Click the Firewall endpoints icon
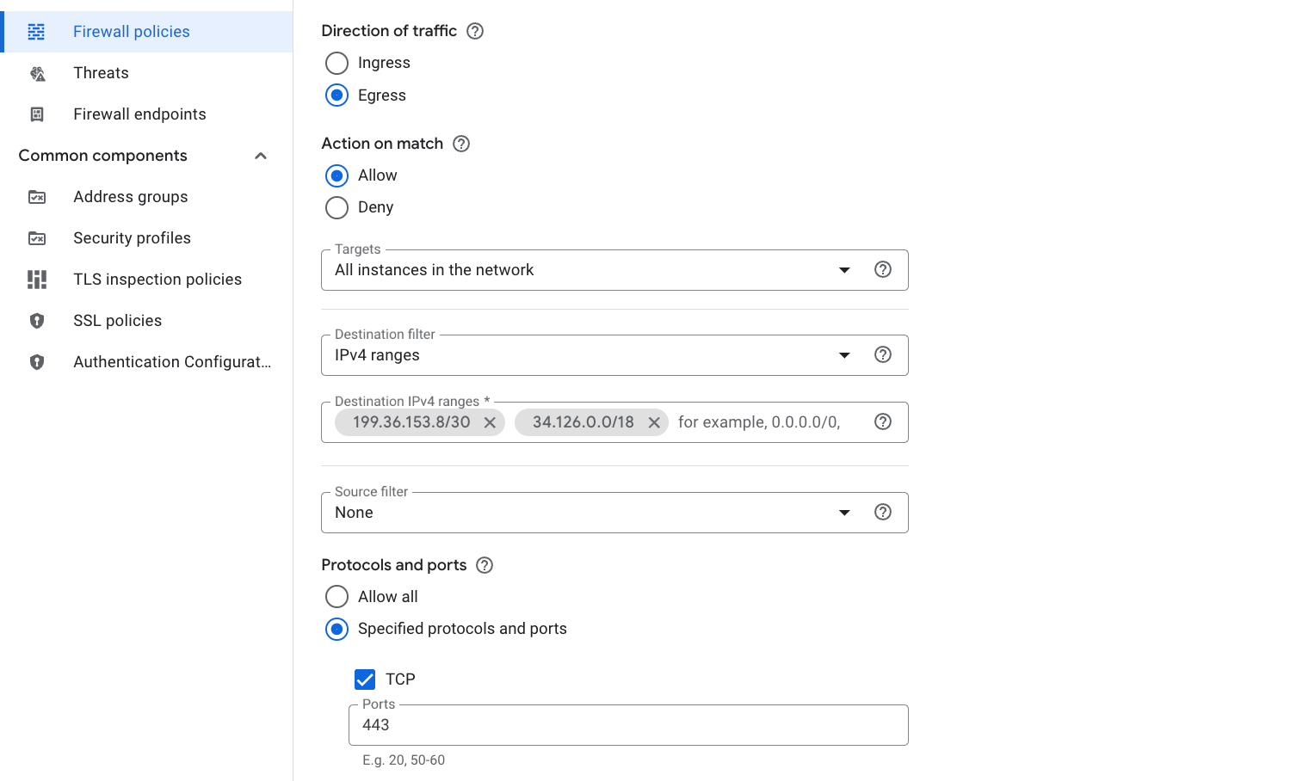 pos(37,114)
